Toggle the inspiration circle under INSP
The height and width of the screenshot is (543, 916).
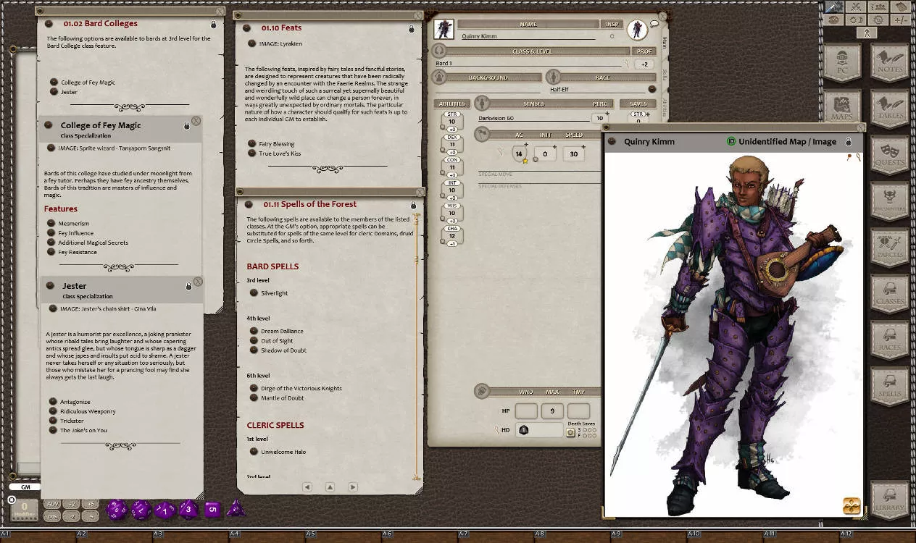click(x=612, y=36)
